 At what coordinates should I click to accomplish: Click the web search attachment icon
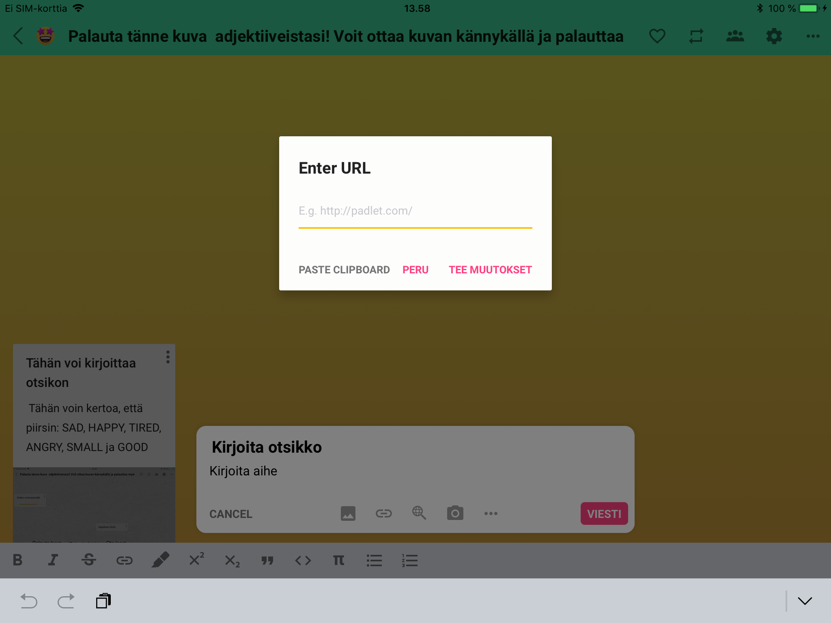coord(419,513)
